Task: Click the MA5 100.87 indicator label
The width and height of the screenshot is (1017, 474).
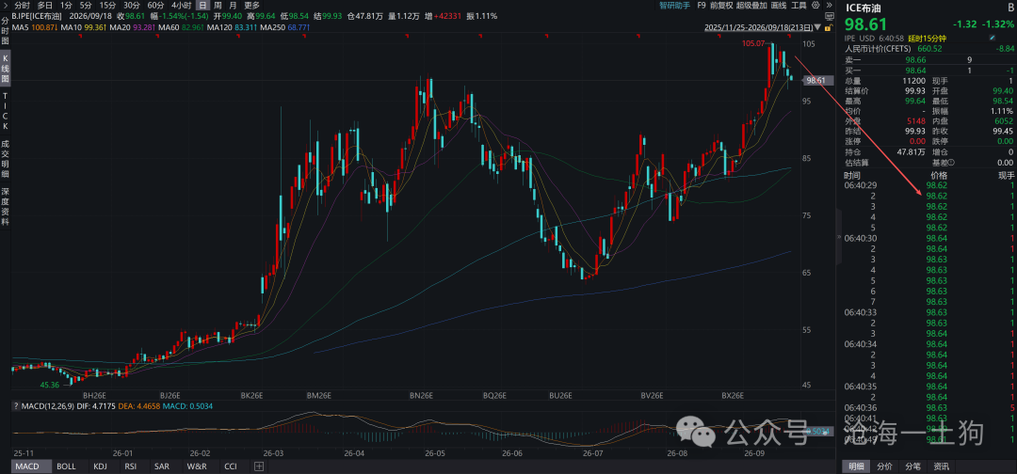Action: [36, 27]
